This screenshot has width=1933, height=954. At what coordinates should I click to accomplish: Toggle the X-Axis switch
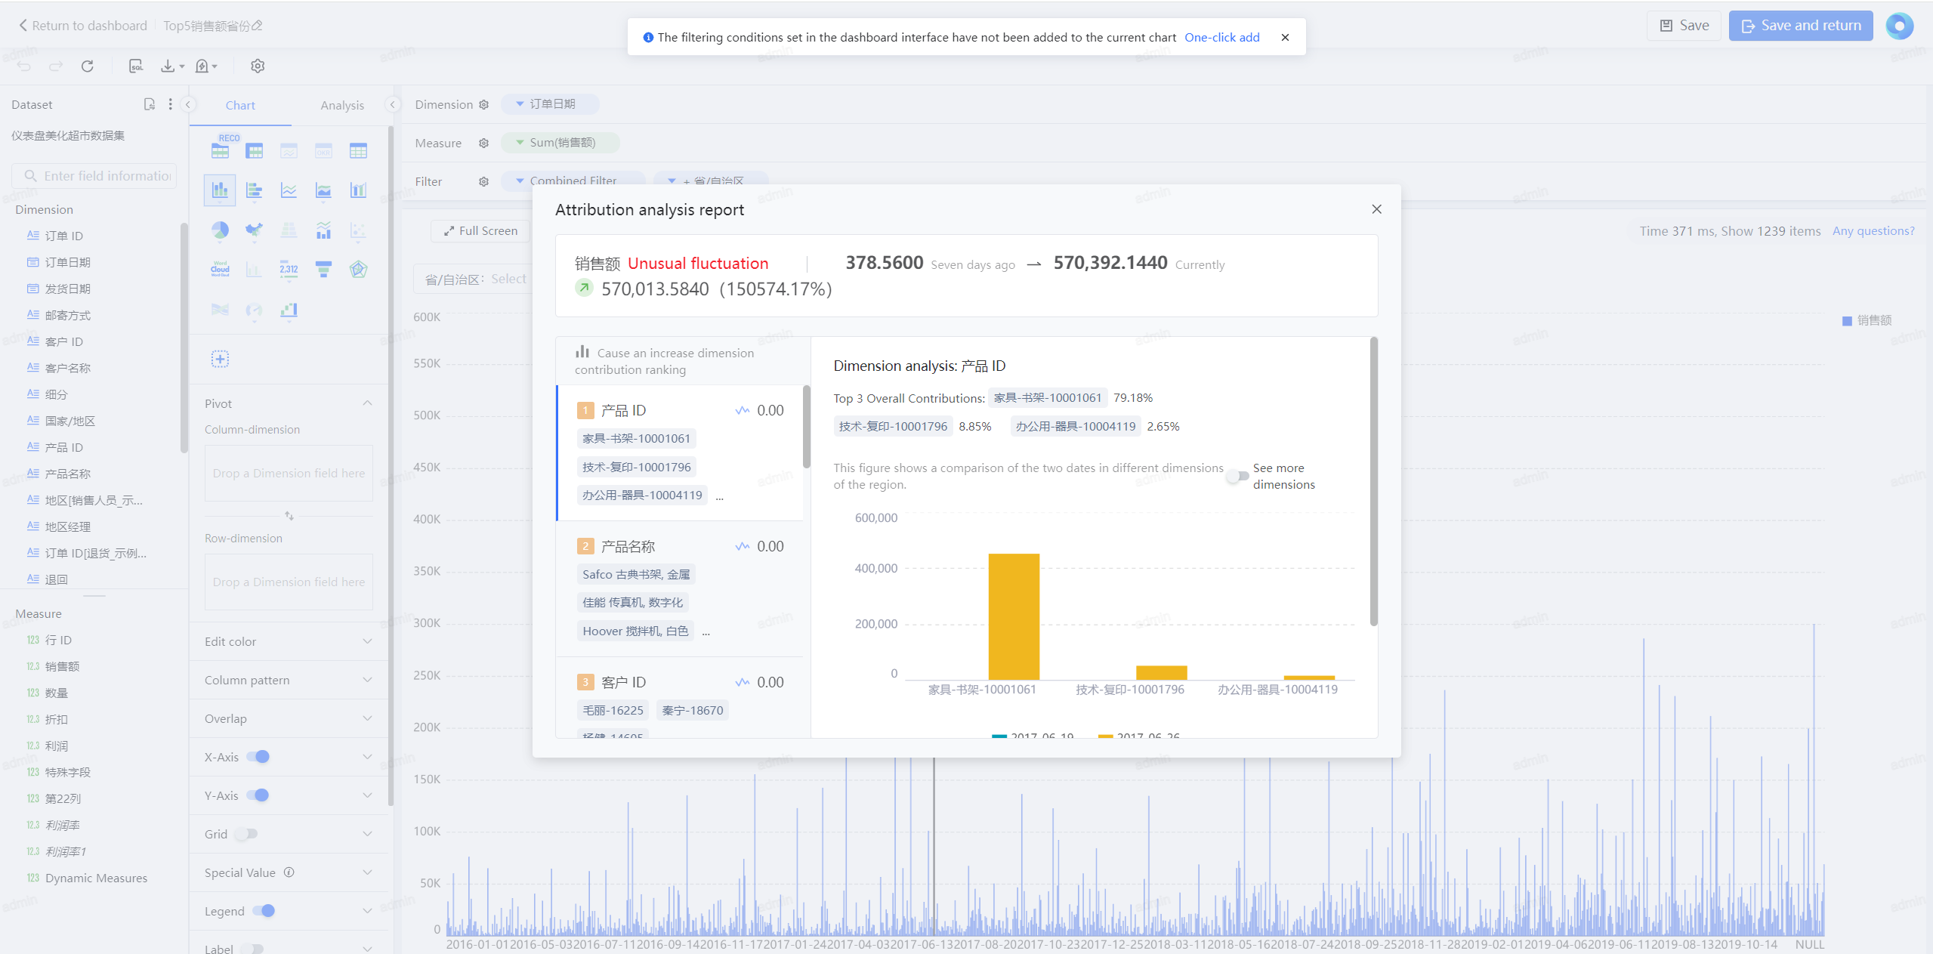[x=258, y=757]
